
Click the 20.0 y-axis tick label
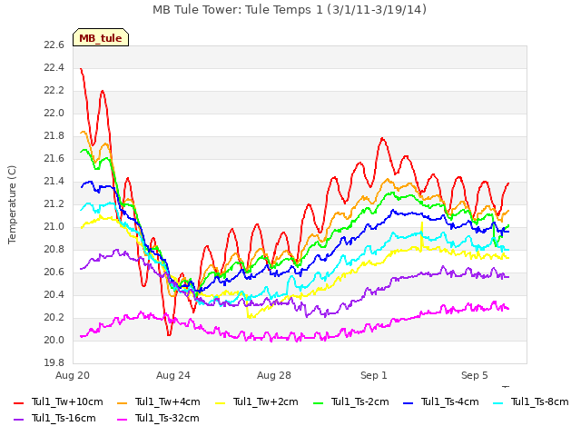click(54, 340)
